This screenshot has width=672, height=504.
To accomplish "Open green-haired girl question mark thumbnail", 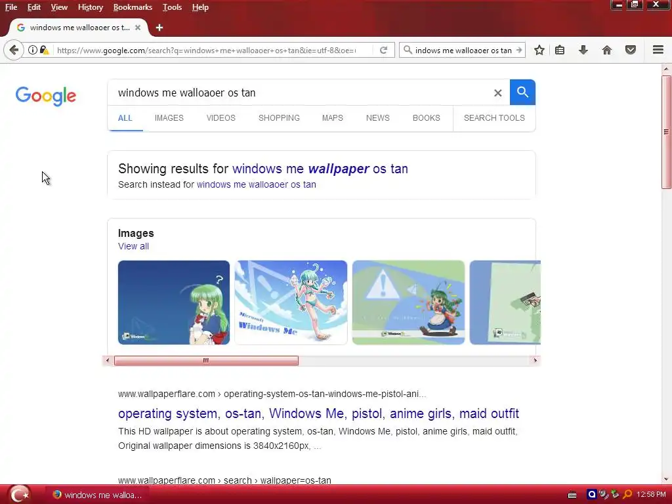I will point(174,303).
